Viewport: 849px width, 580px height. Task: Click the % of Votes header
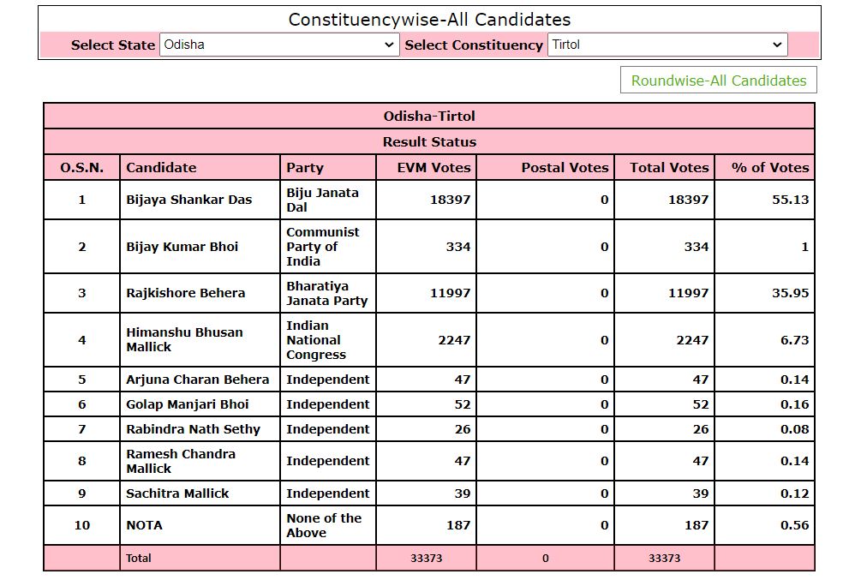769,168
